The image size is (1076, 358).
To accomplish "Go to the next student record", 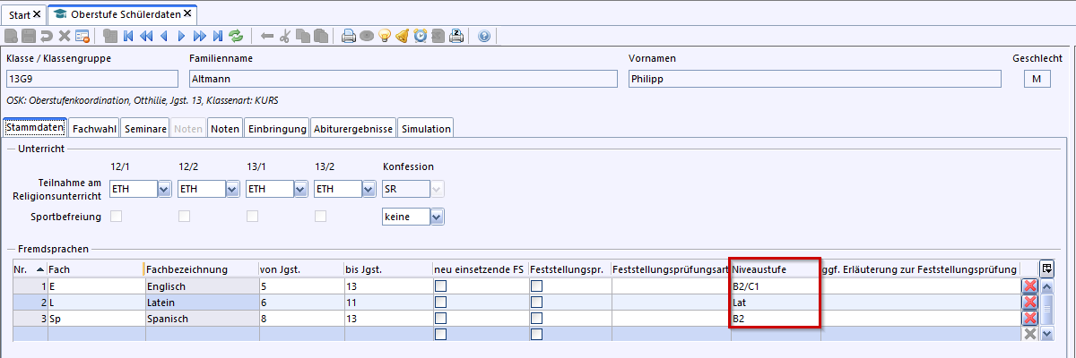I will (182, 36).
